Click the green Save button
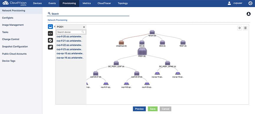 pos(153,109)
